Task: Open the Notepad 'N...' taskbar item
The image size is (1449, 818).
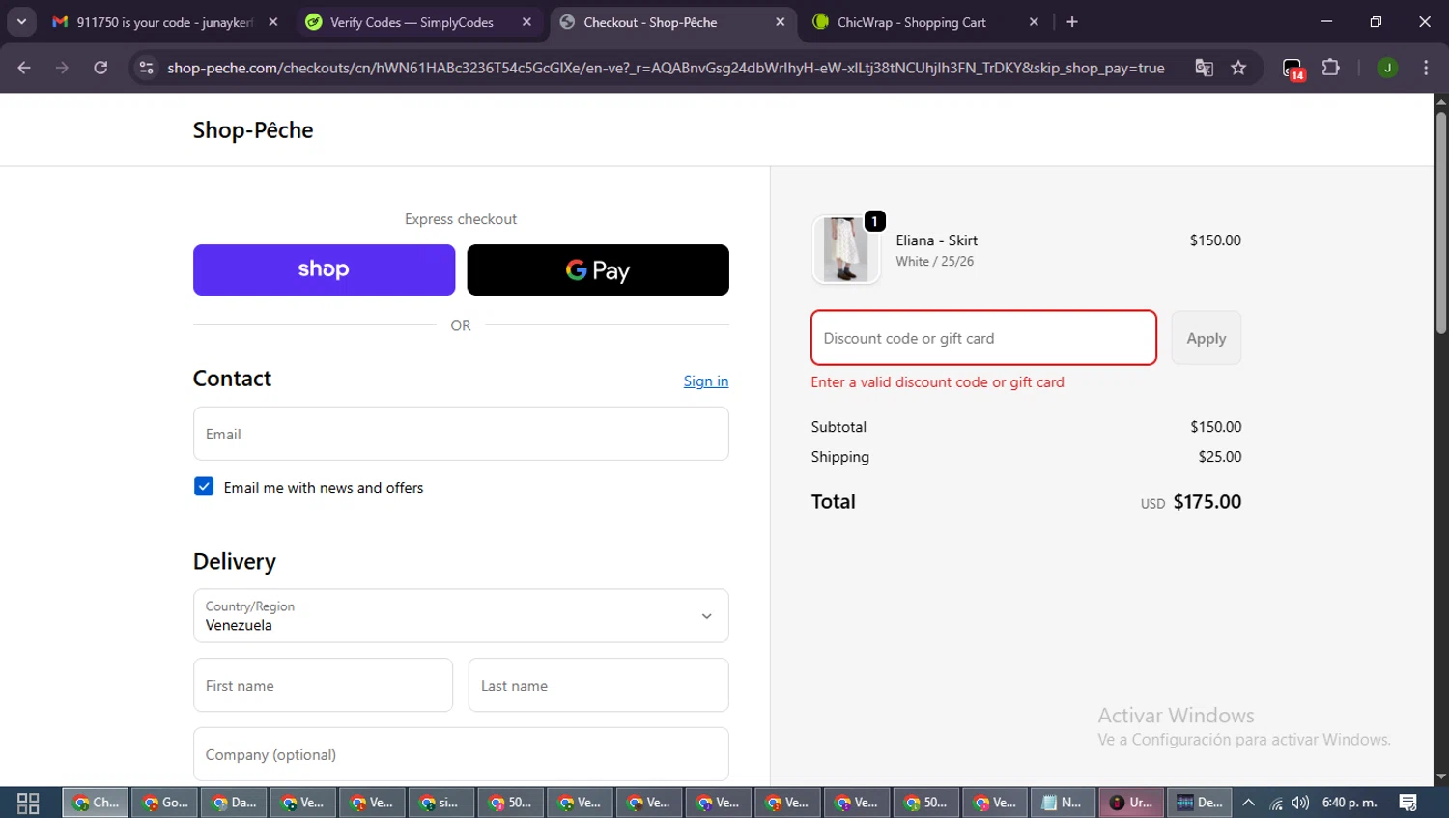Action: click(x=1063, y=803)
